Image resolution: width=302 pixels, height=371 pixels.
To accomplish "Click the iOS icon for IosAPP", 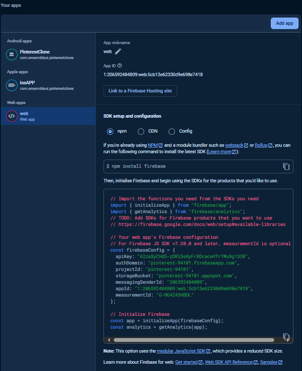I will click(x=12, y=86).
